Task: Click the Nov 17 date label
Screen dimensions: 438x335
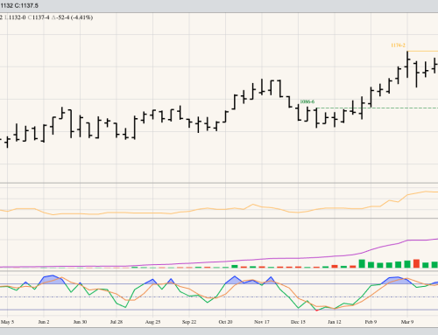Action: pyautogui.click(x=262, y=322)
